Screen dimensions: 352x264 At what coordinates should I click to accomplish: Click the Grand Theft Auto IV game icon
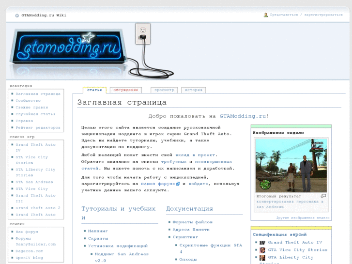tap(262, 243)
